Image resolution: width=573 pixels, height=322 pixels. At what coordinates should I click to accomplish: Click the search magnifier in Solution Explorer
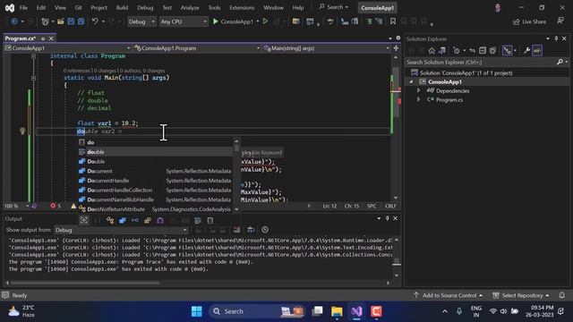560,62
